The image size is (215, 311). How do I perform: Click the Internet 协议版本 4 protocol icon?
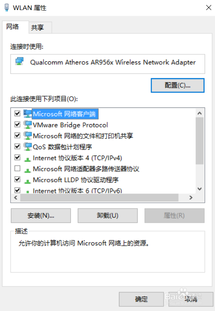coord(28,159)
